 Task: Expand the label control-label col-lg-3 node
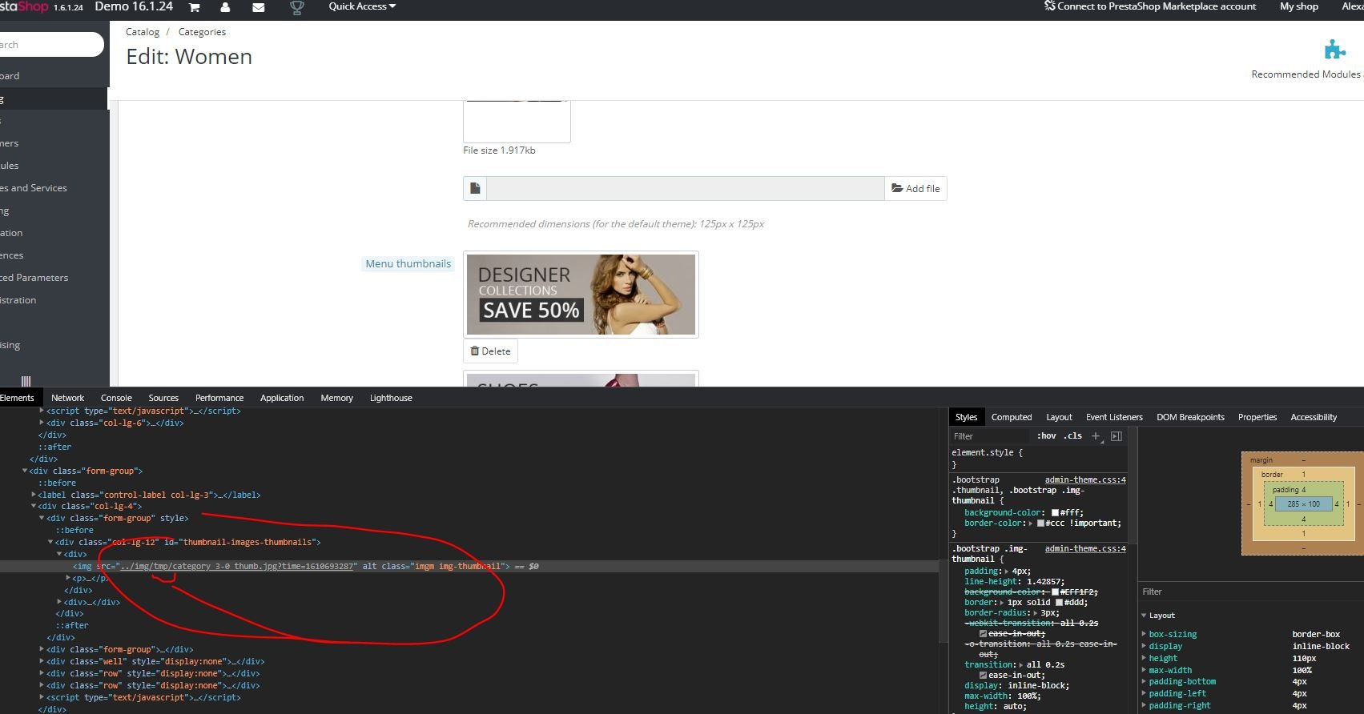(34, 495)
